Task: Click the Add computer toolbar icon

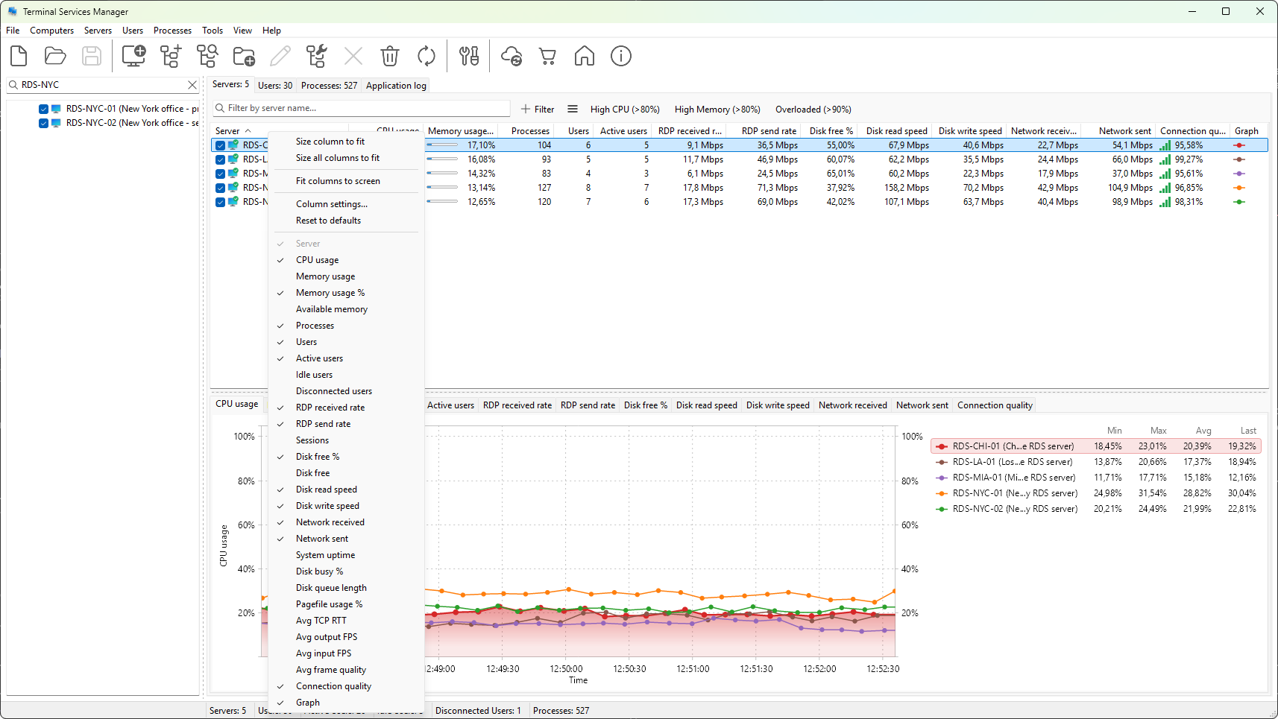Action: point(133,56)
